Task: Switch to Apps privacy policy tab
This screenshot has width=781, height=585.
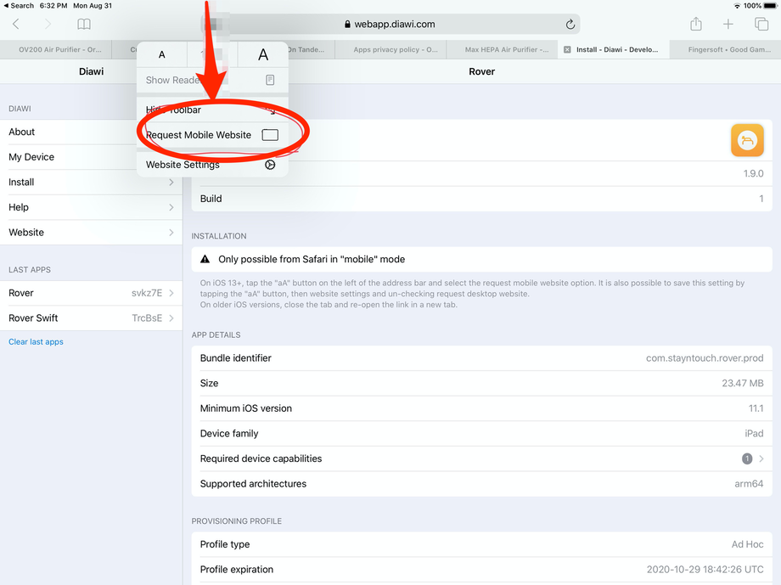Action: point(391,49)
